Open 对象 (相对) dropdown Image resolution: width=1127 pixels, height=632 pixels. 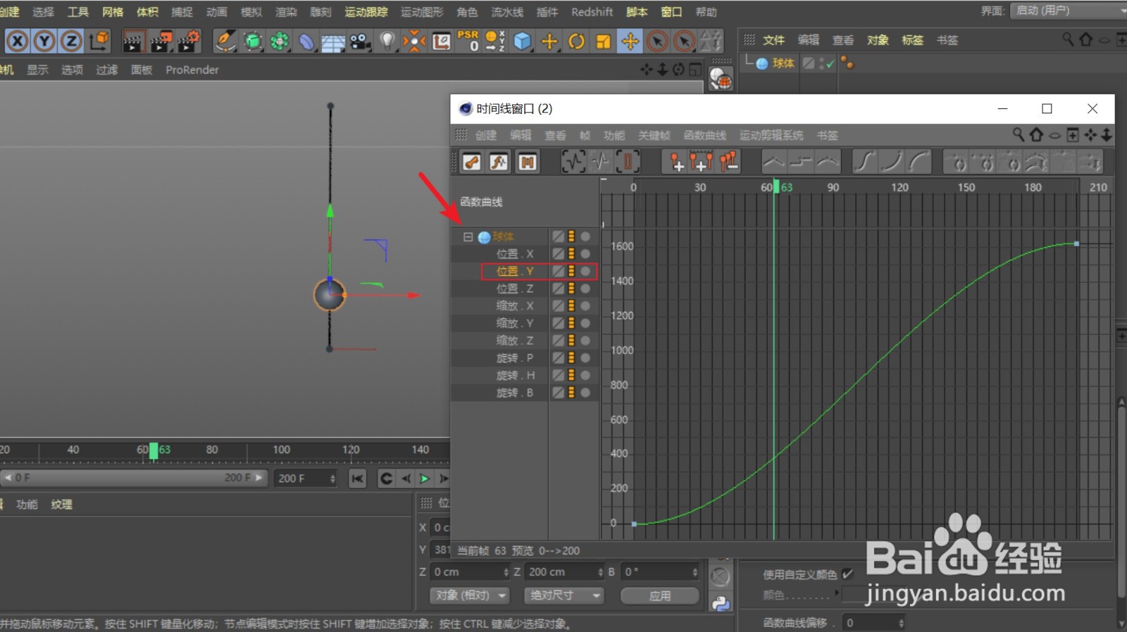click(x=469, y=595)
